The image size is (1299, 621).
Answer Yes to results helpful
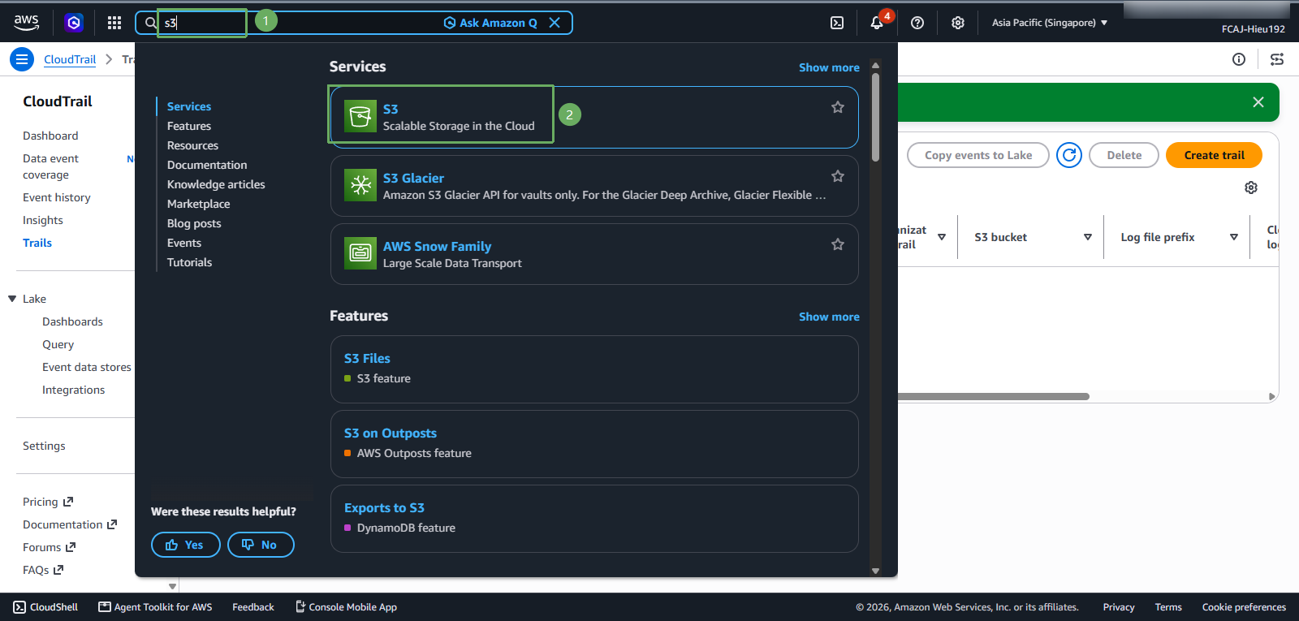coord(185,545)
